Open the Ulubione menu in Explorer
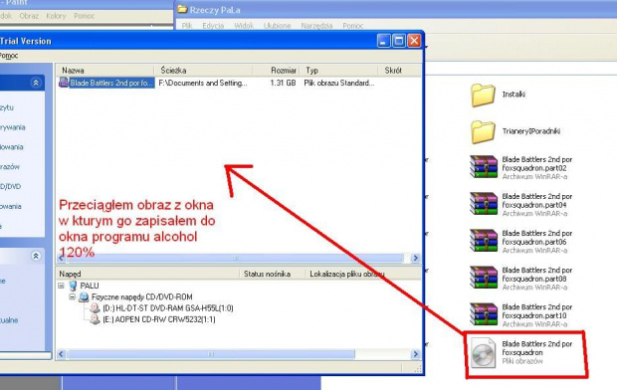 pos(277,26)
